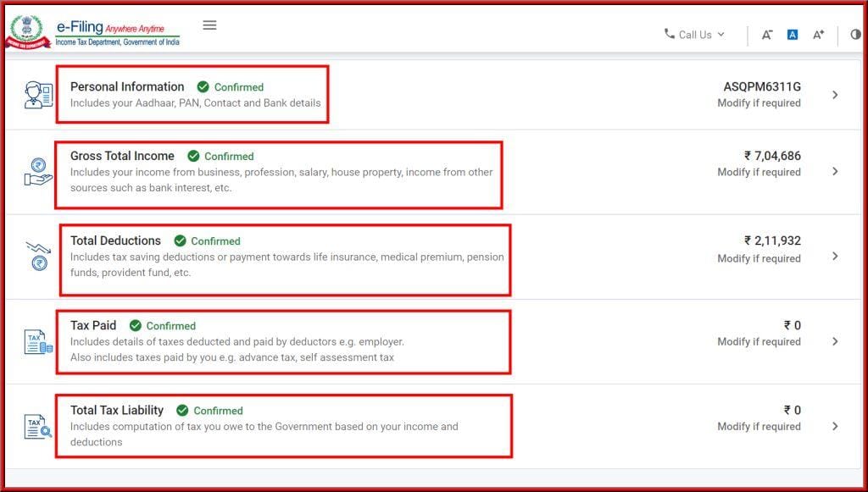The width and height of the screenshot is (868, 492).
Task: Open the hamburger navigation menu
Action: pyautogui.click(x=209, y=25)
